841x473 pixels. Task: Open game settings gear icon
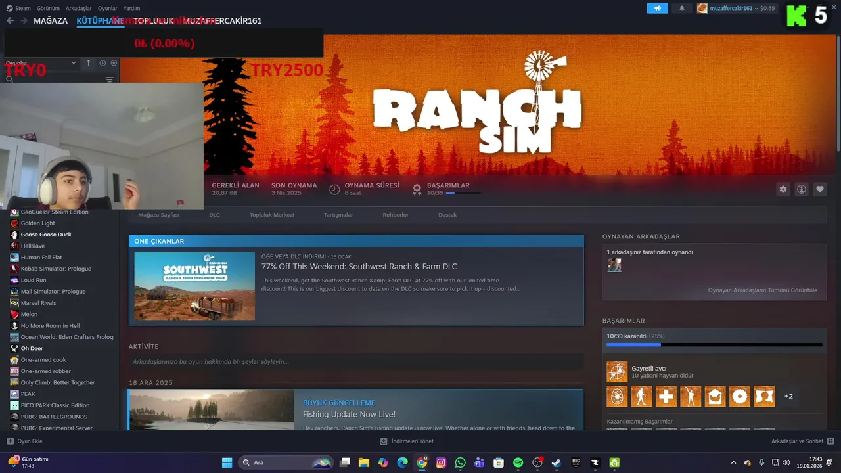(783, 189)
